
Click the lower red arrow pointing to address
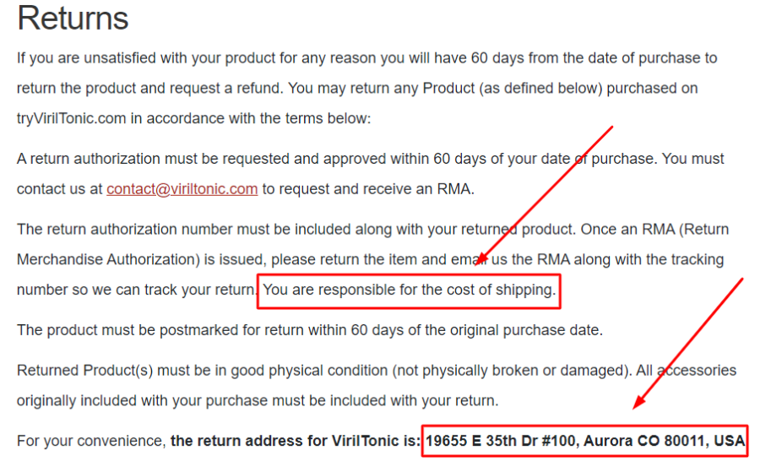point(688,344)
